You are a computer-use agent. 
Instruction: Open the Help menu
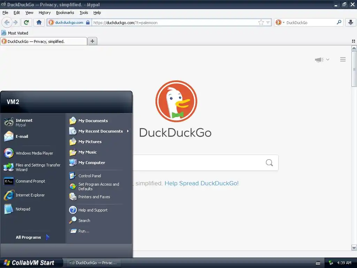[97, 13]
